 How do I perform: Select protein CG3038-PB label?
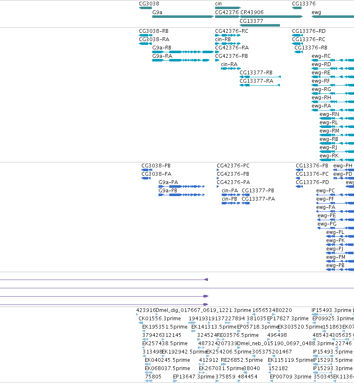[156, 166]
